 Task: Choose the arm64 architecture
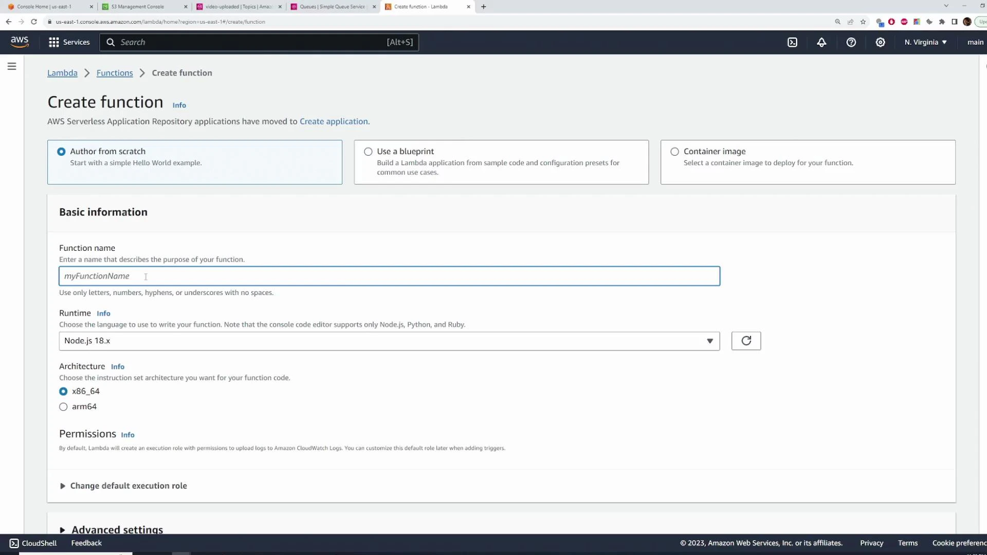pos(63,406)
